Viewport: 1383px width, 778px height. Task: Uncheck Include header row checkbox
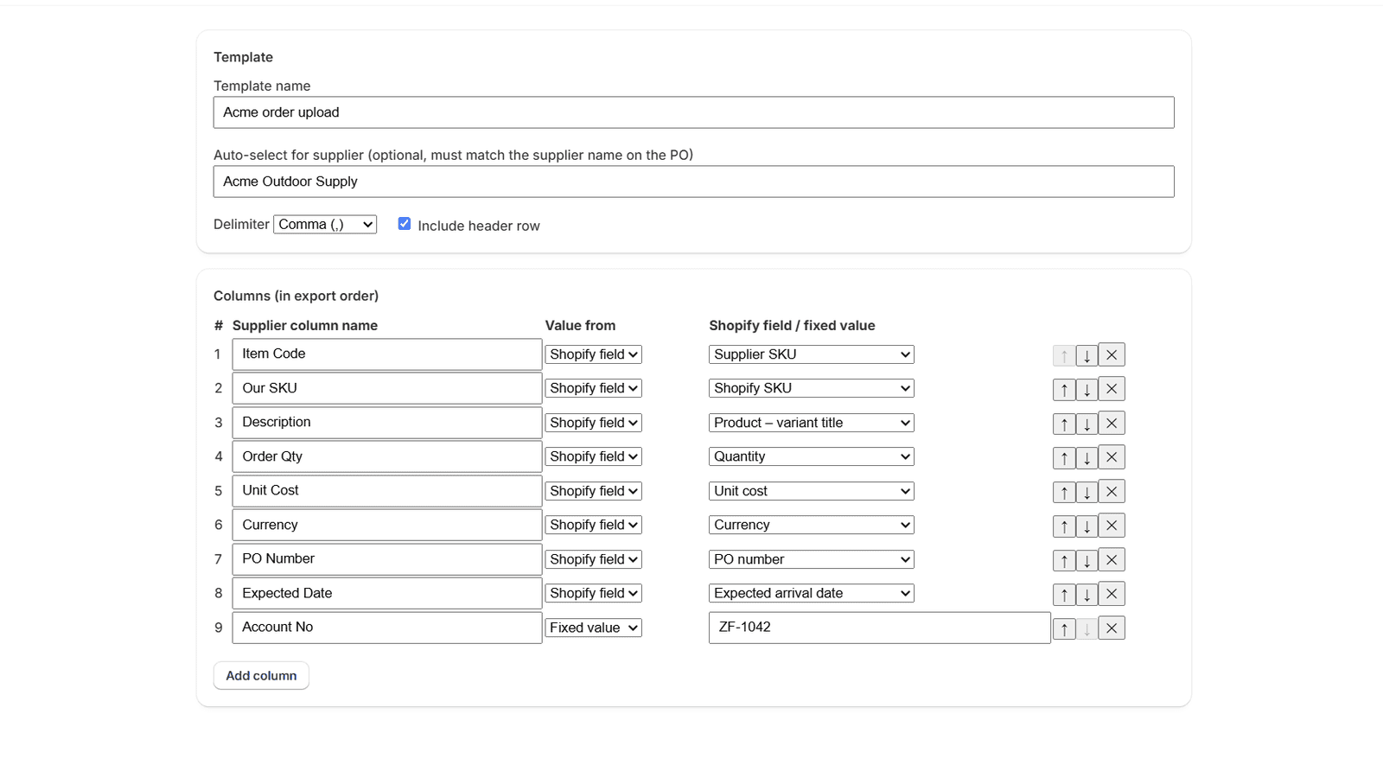(x=404, y=224)
